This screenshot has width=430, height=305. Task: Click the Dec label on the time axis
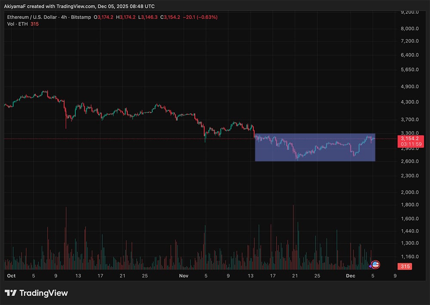[x=350, y=276]
